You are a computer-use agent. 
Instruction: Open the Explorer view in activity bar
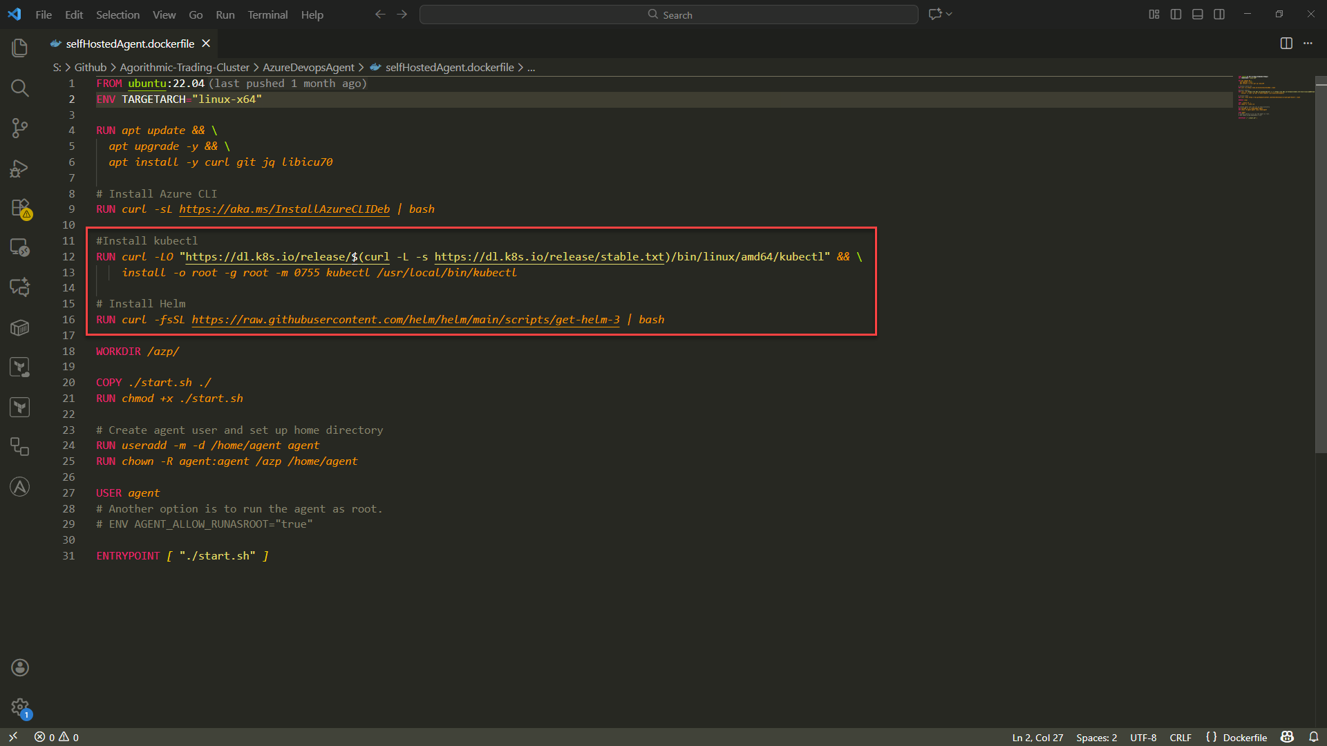pyautogui.click(x=19, y=48)
